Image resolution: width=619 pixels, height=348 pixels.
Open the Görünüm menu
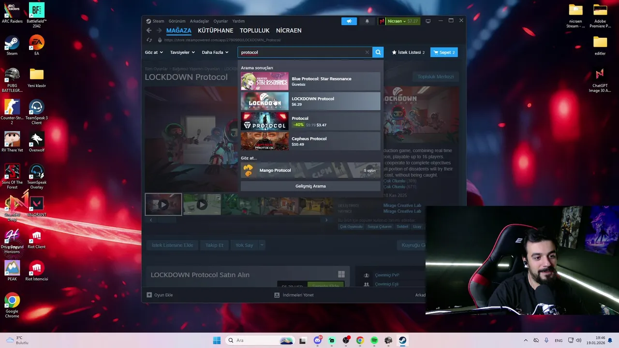click(177, 21)
